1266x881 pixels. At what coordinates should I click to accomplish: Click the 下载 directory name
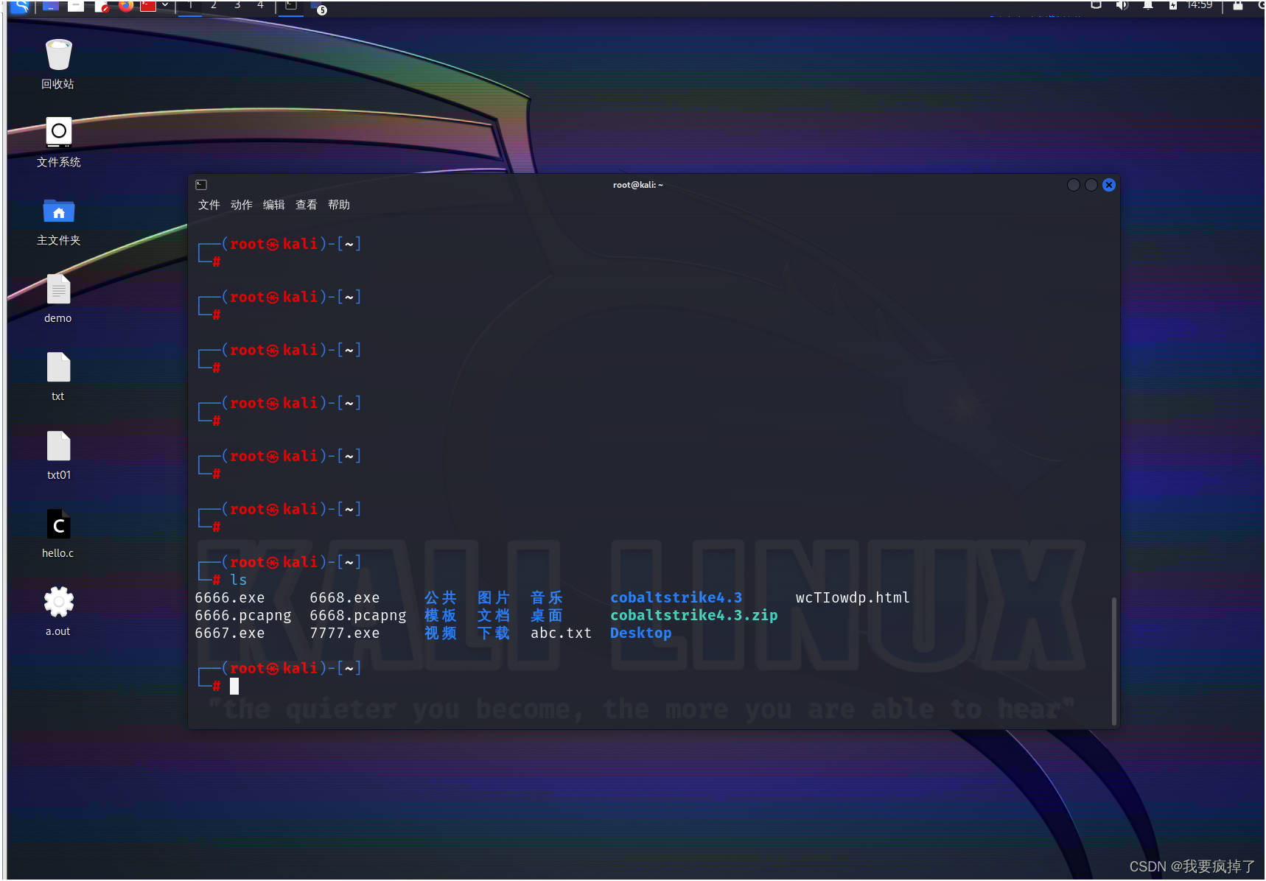point(494,633)
